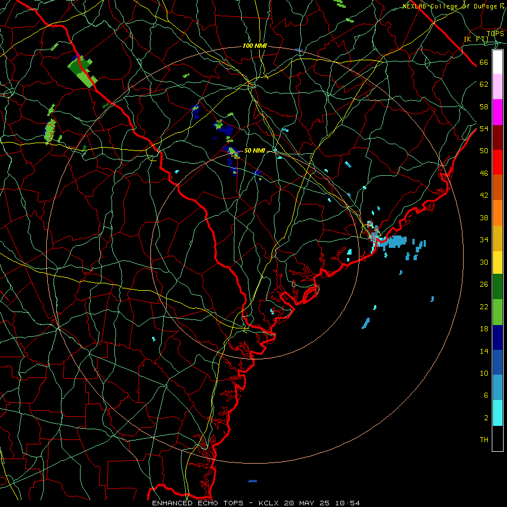Click the 'NEXLAB-College of DuPage' credit text

pos(451,6)
